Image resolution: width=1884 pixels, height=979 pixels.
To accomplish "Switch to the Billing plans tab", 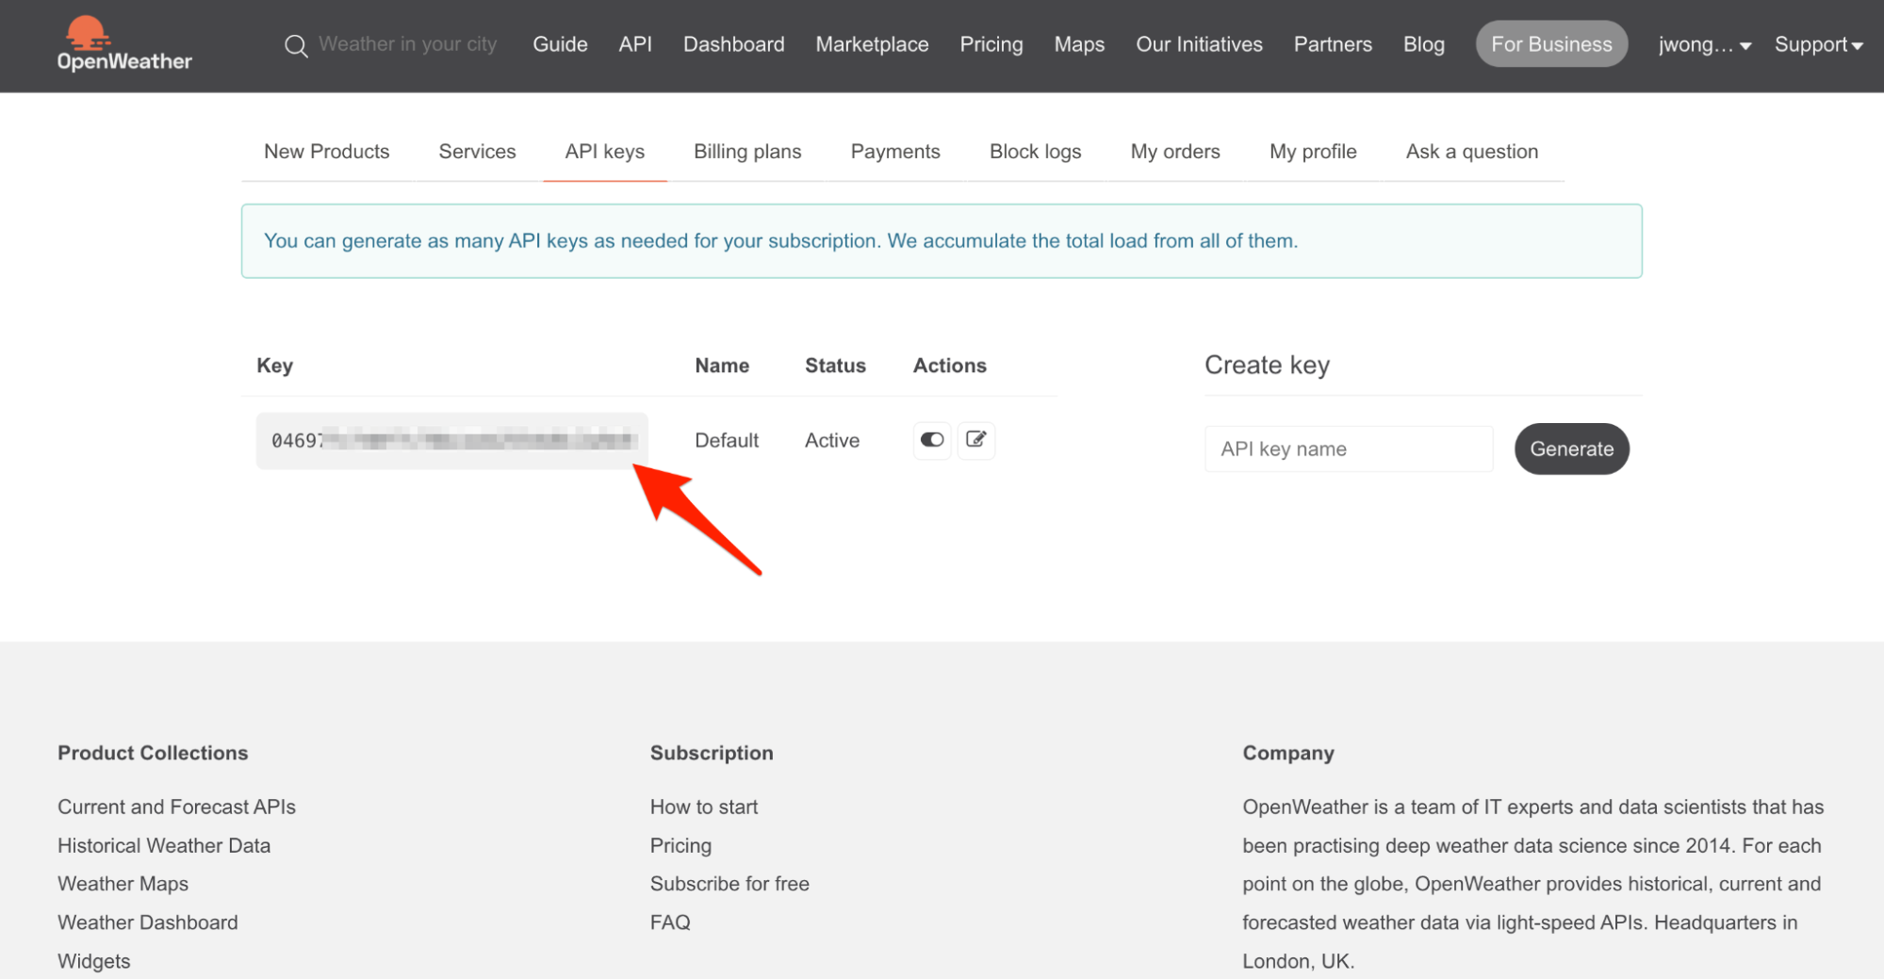I will pyautogui.click(x=746, y=152).
